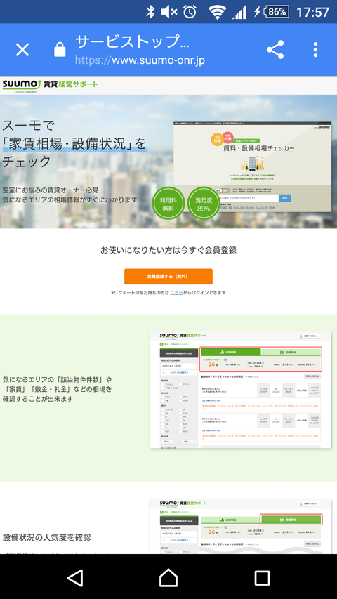337x599 pixels.
Task: Open the 26件 rent results screenshot
Action: pyautogui.click(x=240, y=390)
